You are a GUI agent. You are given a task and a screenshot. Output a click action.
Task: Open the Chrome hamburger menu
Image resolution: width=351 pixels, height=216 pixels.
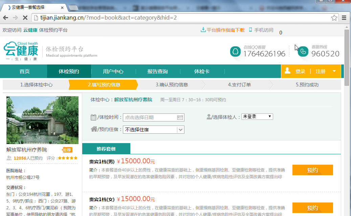(344, 18)
